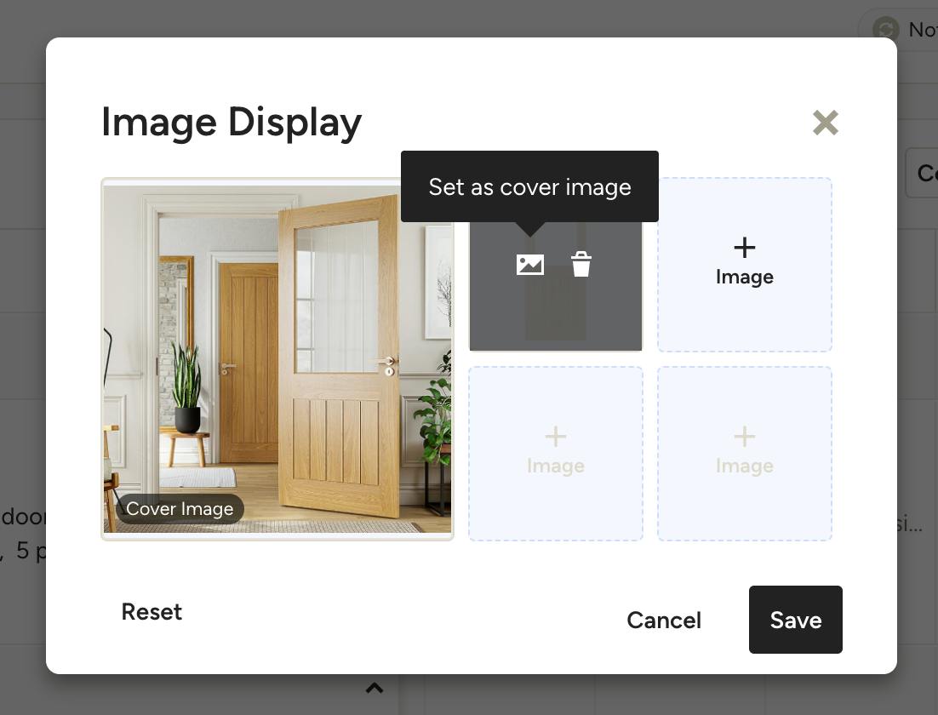Viewport: 938px width, 715px height.
Task: Save the image display settings
Action: pos(796,620)
